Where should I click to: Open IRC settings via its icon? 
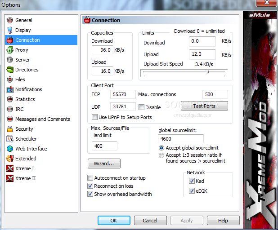(x=10, y=109)
